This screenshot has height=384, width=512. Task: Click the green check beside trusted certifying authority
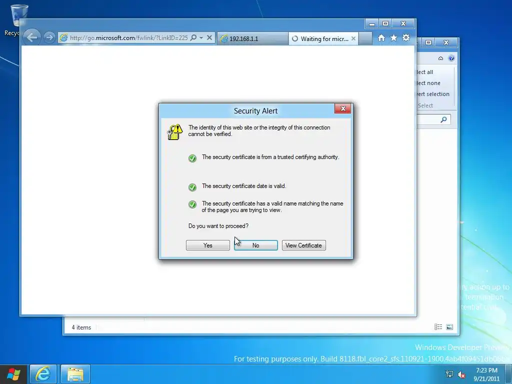pos(192,158)
